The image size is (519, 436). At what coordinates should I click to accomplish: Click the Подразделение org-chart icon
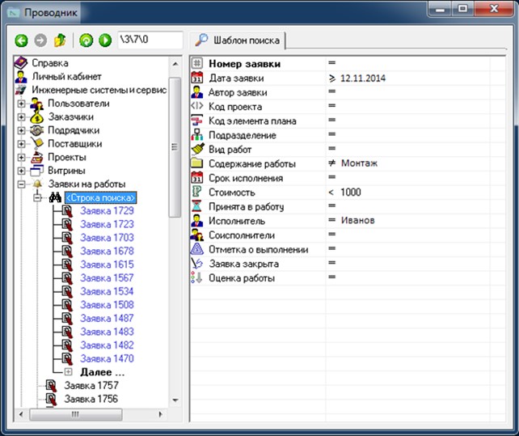pos(197,134)
